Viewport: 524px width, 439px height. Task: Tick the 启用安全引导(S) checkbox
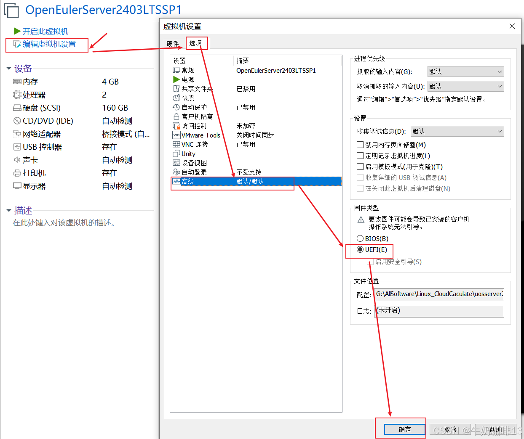(x=370, y=262)
